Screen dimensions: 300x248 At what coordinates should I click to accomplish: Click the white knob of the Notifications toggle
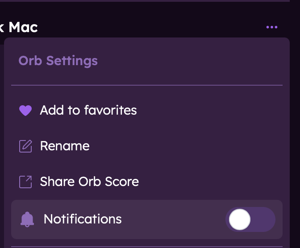click(240, 219)
